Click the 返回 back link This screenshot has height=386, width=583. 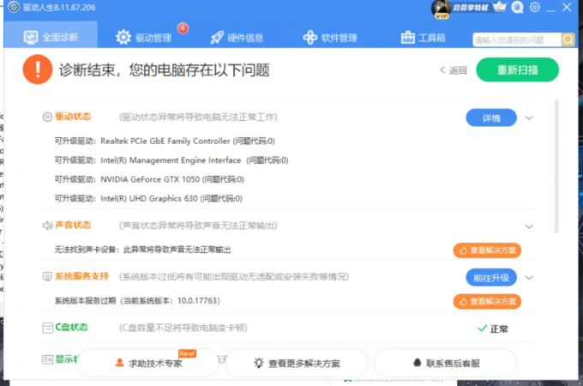tap(454, 70)
